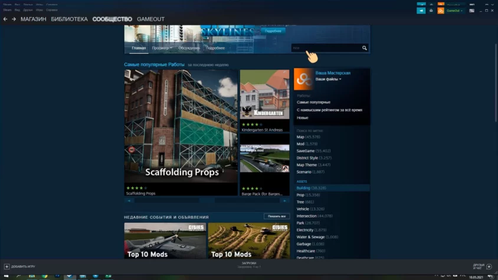Click Показать все button
This screenshot has width=498, height=280.
pyautogui.click(x=277, y=216)
